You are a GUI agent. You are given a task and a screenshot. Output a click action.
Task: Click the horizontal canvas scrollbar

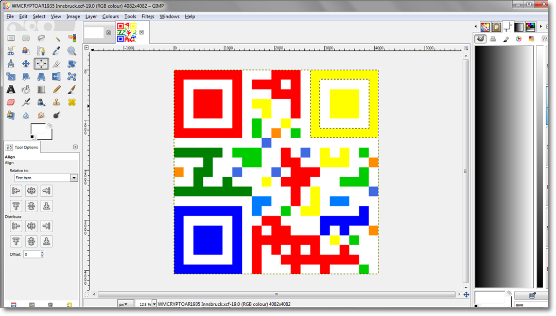[x=276, y=294]
